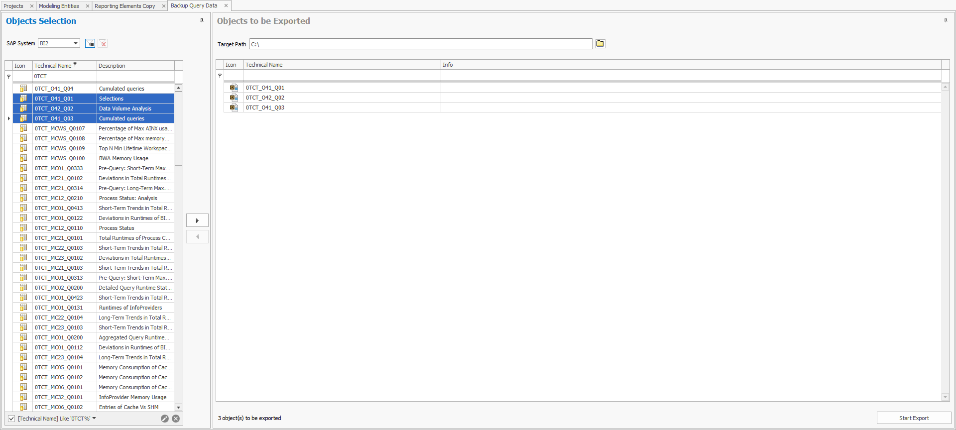
Task: Click the query icon of 0TCT_MC12_Q0110 row
Action: coord(23,227)
